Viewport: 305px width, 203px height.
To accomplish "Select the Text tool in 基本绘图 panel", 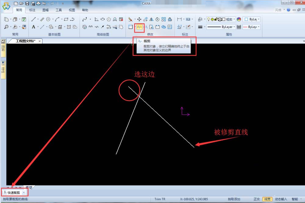I will click(x=33, y=27).
